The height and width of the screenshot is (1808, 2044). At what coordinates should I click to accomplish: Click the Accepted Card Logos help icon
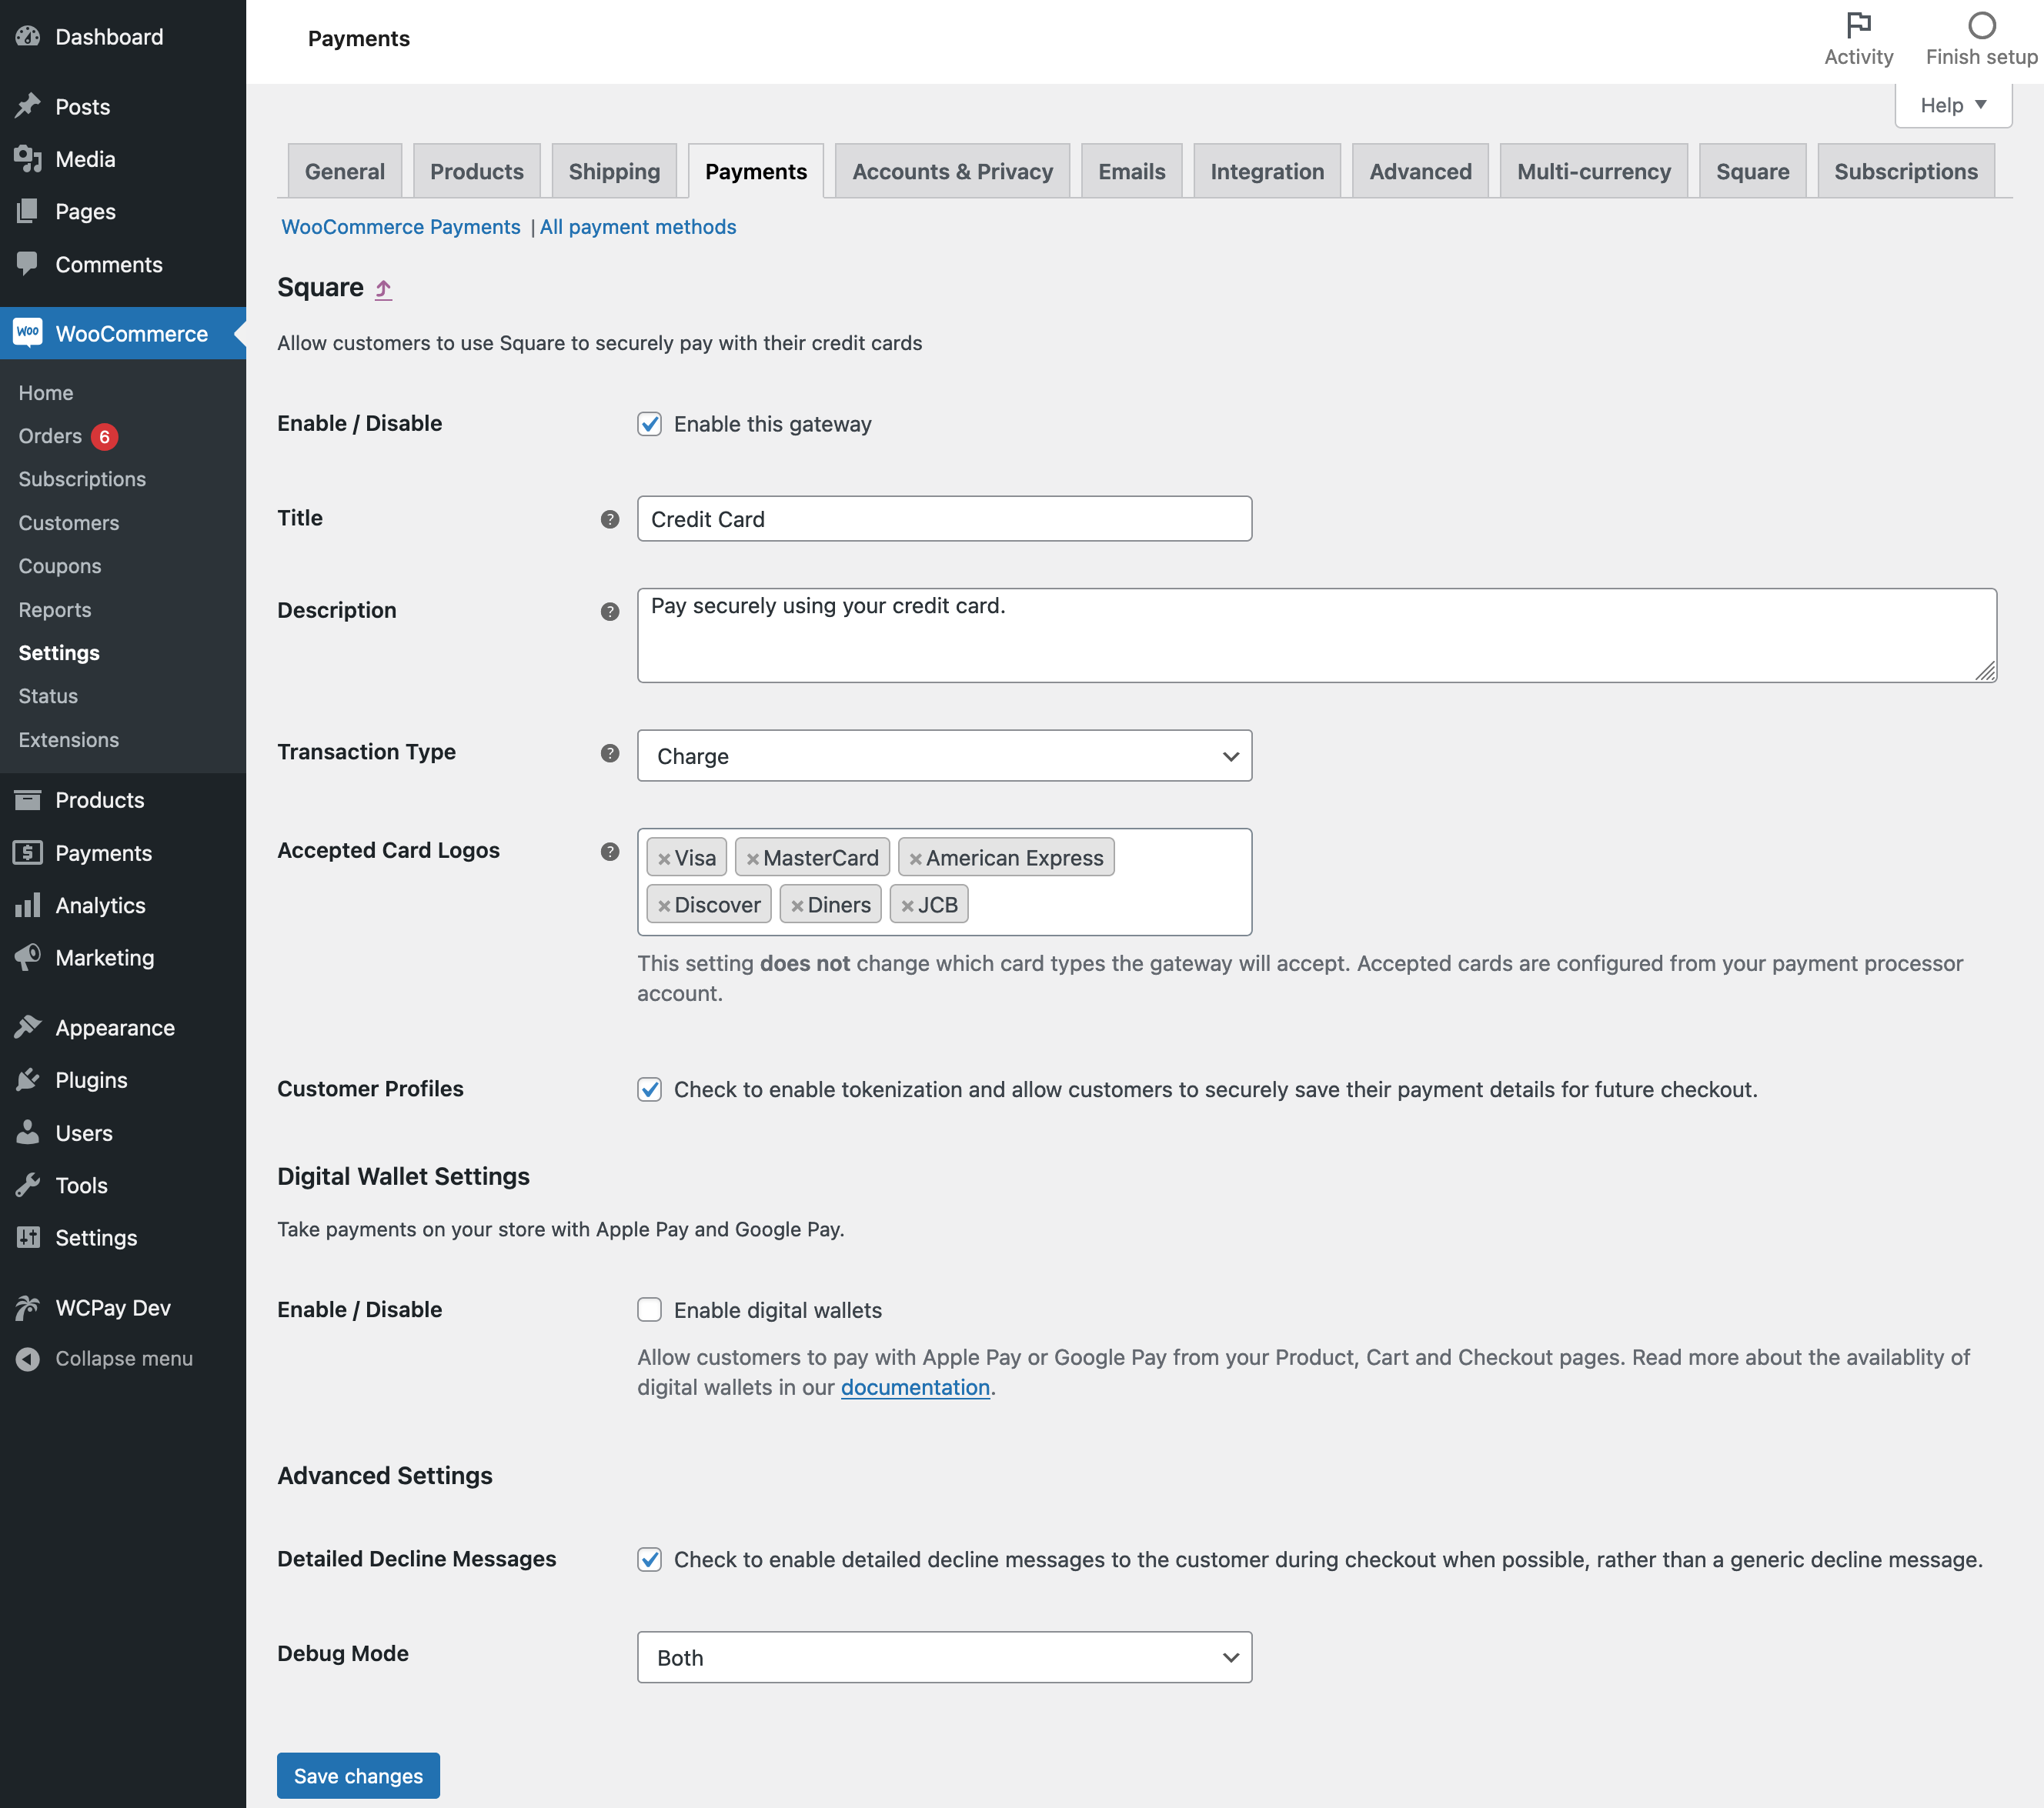(x=609, y=851)
